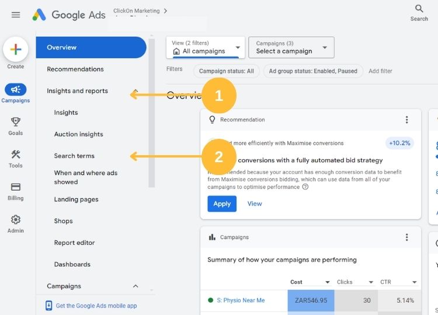Screen dimensions: 438x315
Task: Open Select a campaign dropdown
Action: [x=291, y=47]
